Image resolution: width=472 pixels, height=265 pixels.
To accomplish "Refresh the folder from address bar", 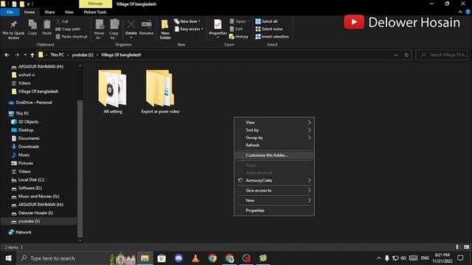I will coord(406,55).
